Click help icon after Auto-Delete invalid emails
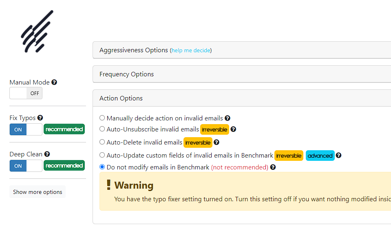The image size is (391, 238). [x=216, y=142]
